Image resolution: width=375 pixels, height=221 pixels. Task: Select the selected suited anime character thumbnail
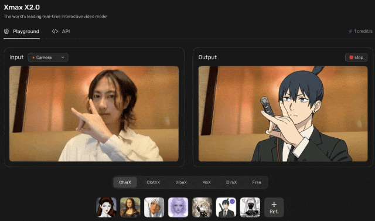coord(226,207)
